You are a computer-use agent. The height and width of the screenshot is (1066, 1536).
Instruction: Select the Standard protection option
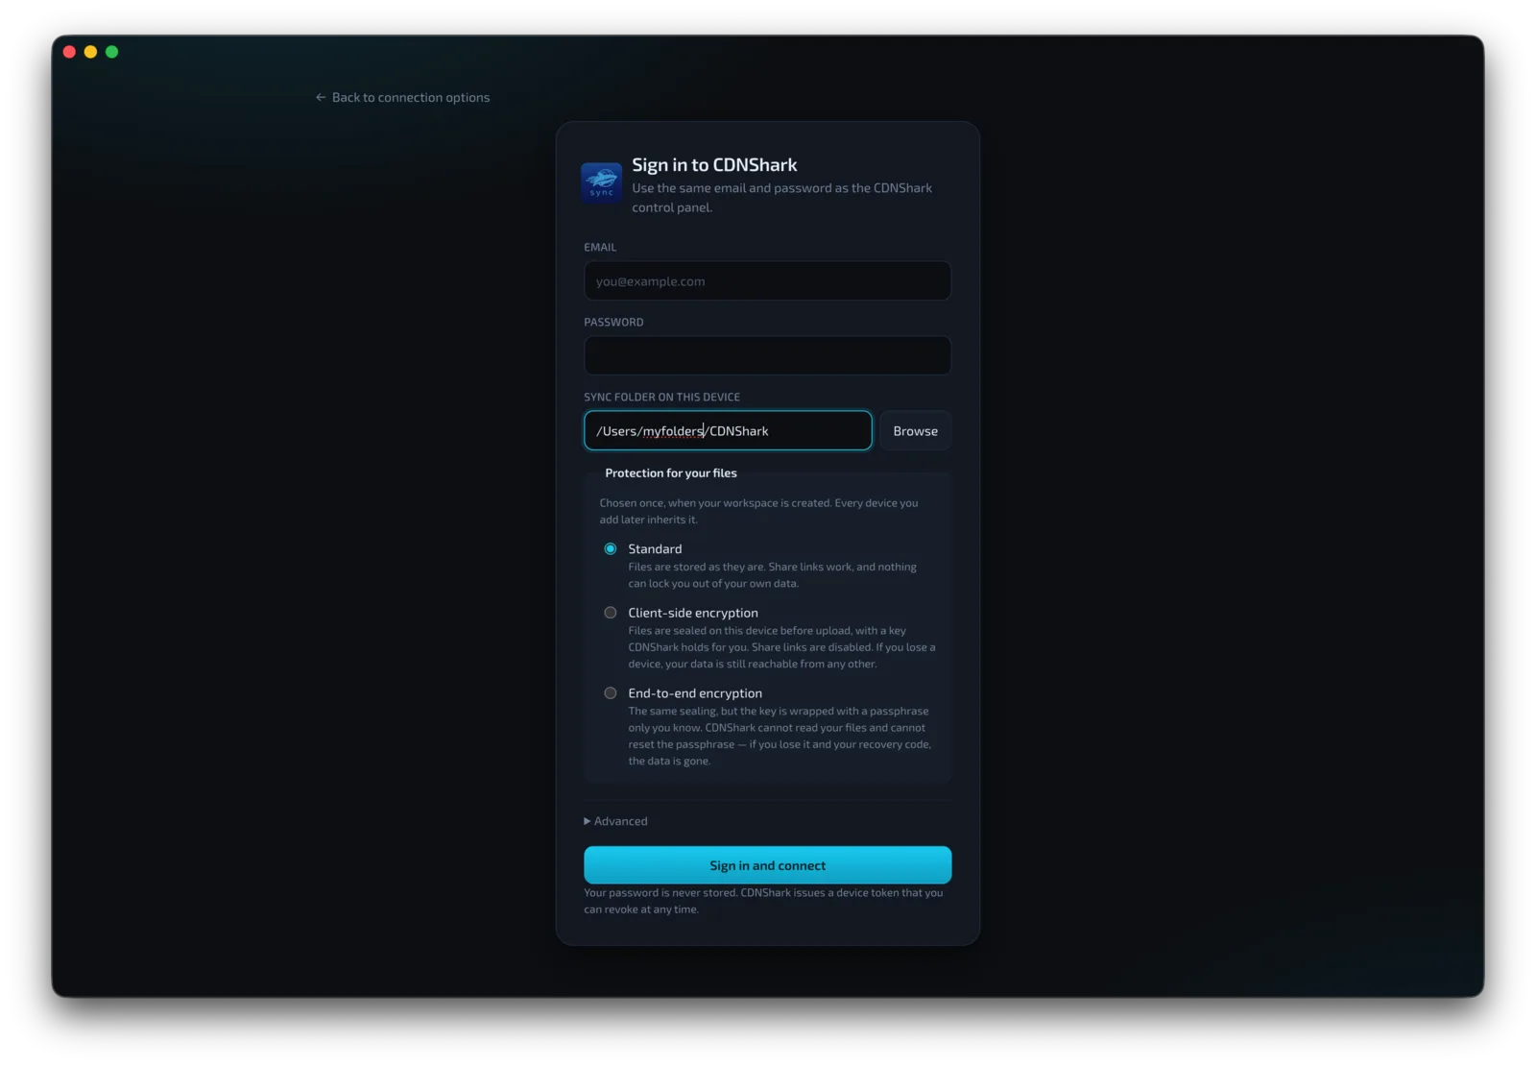click(611, 548)
